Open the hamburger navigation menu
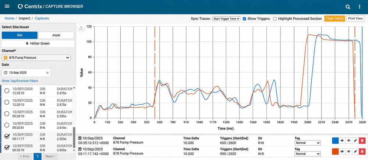This screenshot has height=160, width=368. coord(7,6)
